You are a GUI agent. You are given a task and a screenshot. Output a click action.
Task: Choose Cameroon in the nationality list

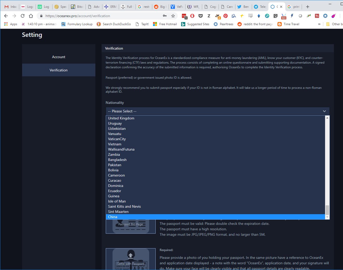coord(215,175)
